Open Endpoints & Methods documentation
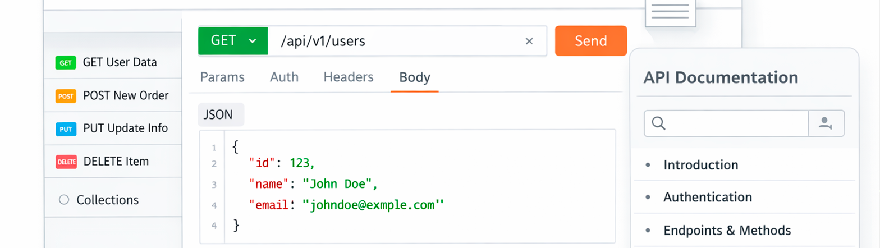 727,231
